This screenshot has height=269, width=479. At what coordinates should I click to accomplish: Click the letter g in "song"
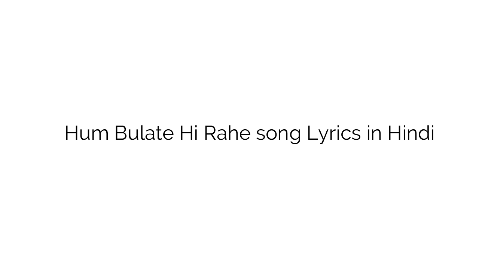(x=295, y=136)
